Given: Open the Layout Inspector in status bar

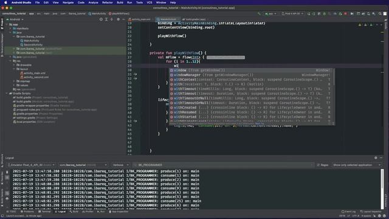Looking at the screenshot, I should pos(371,212).
